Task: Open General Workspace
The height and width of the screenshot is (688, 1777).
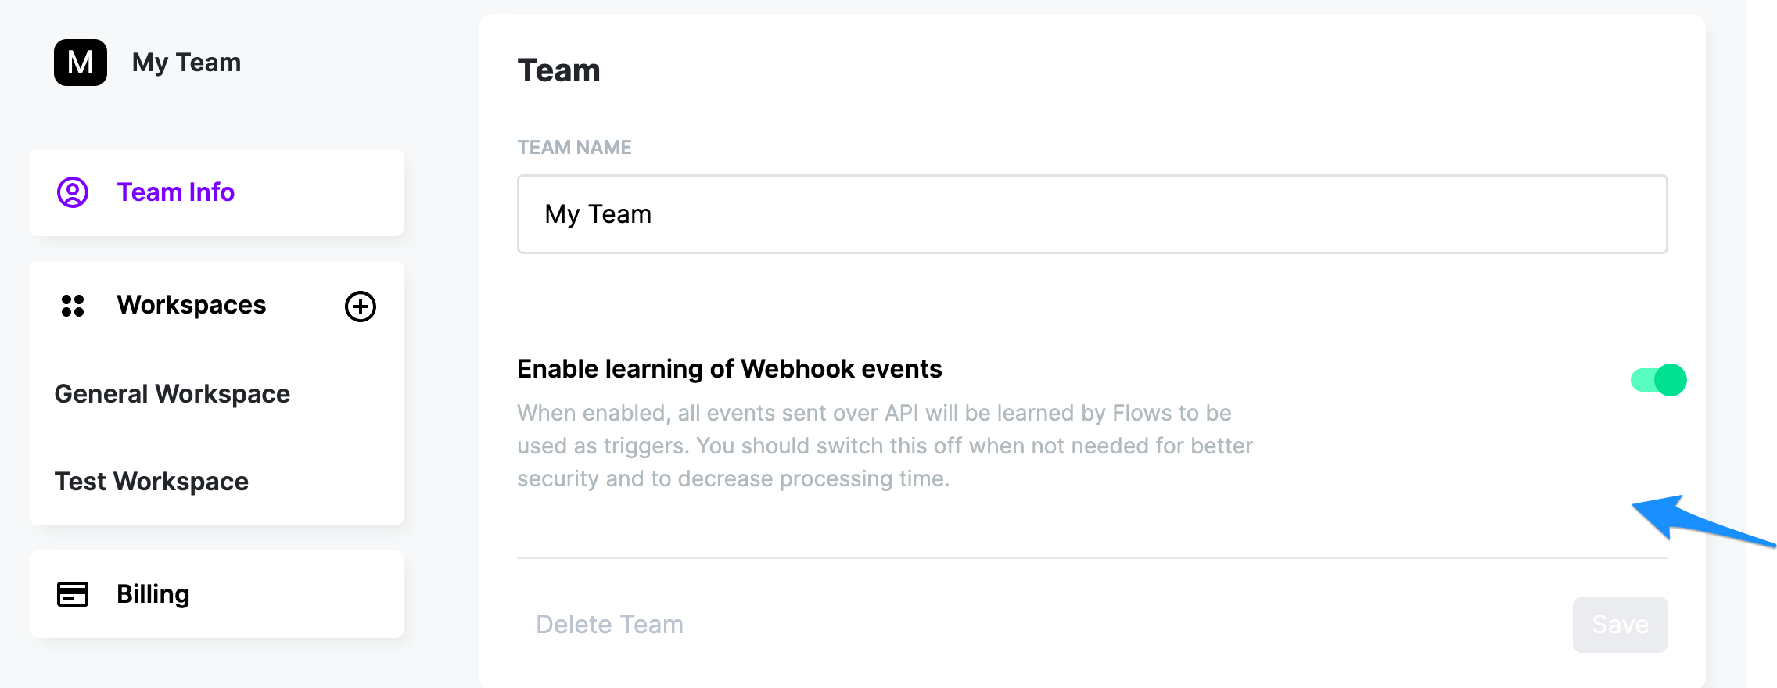Action: tap(172, 394)
